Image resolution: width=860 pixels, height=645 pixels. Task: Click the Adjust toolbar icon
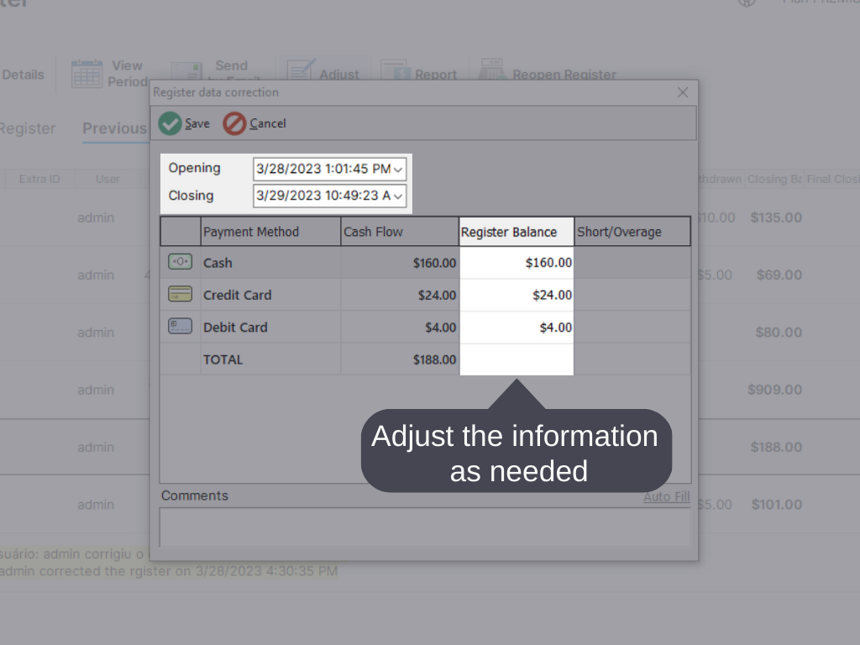tap(301, 71)
